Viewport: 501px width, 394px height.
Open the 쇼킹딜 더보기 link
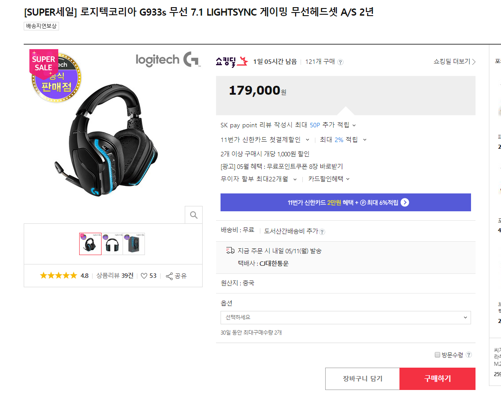pyautogui.click(x=454, y=62)
